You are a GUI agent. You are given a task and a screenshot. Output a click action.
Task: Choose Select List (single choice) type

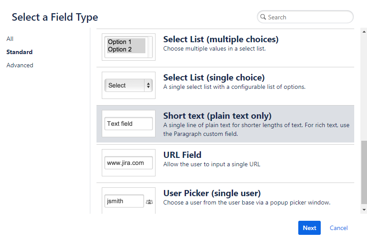pyautogui.click(x=225, y=86)
